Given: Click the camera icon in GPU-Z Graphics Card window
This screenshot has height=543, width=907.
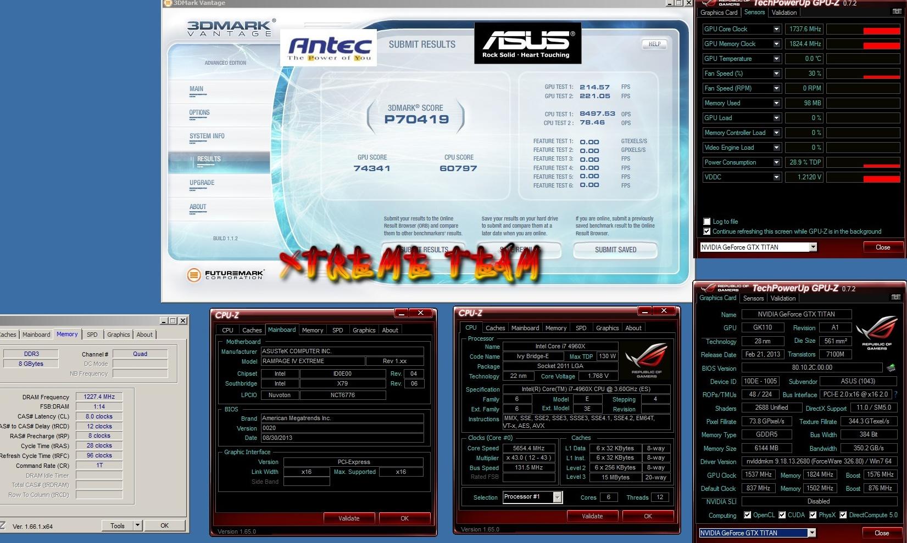Looking at the screenshot, I should coord(895,297).
